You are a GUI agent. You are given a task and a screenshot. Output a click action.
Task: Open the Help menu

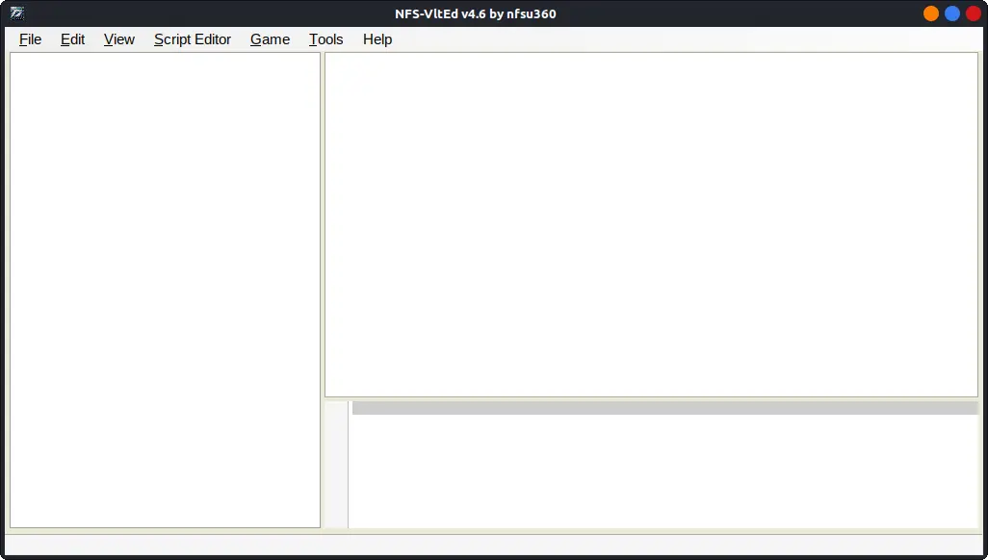(x=377, y=39)
